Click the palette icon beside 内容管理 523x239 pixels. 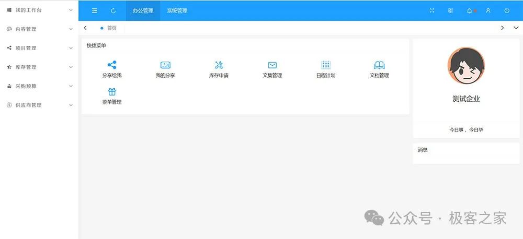coord(9,29)
